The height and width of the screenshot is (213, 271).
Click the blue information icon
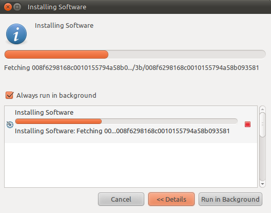pos(16,34)
